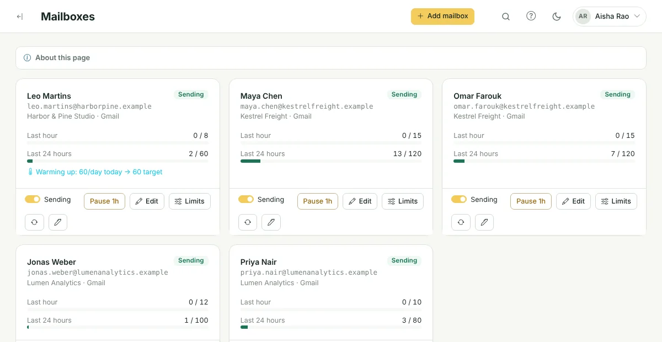Screen dimensions: 662x342
Task: Pause Omar Farouk's mailbox for 1h
Action: 531,201
